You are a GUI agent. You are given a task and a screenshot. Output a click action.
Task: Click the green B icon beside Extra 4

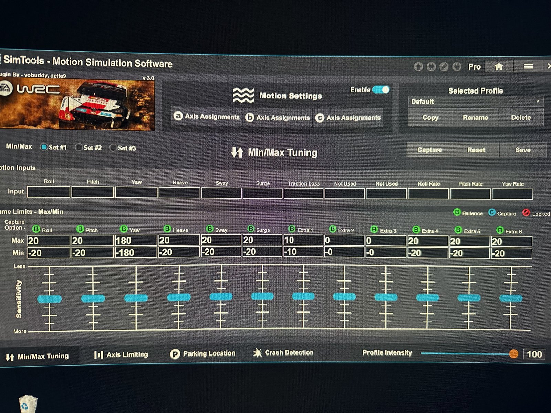[416, 230]
